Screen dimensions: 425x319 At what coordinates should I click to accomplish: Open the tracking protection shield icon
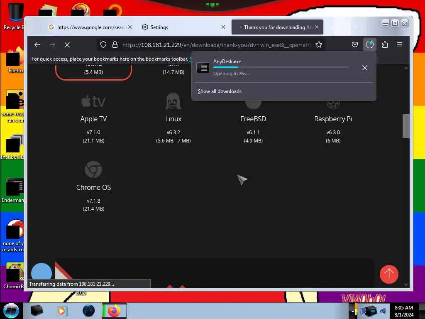click(x=103, y=45)
